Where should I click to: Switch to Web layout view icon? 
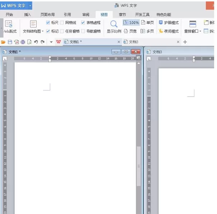(9, 24)
